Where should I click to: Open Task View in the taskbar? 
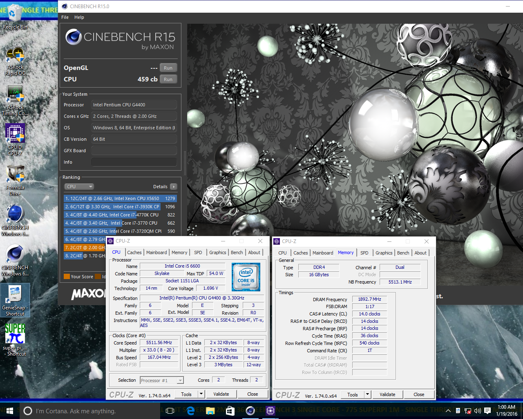click(x=170, y=411)
